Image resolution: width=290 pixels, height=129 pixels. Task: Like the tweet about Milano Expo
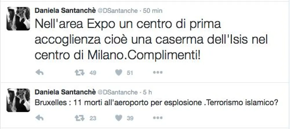119,73
